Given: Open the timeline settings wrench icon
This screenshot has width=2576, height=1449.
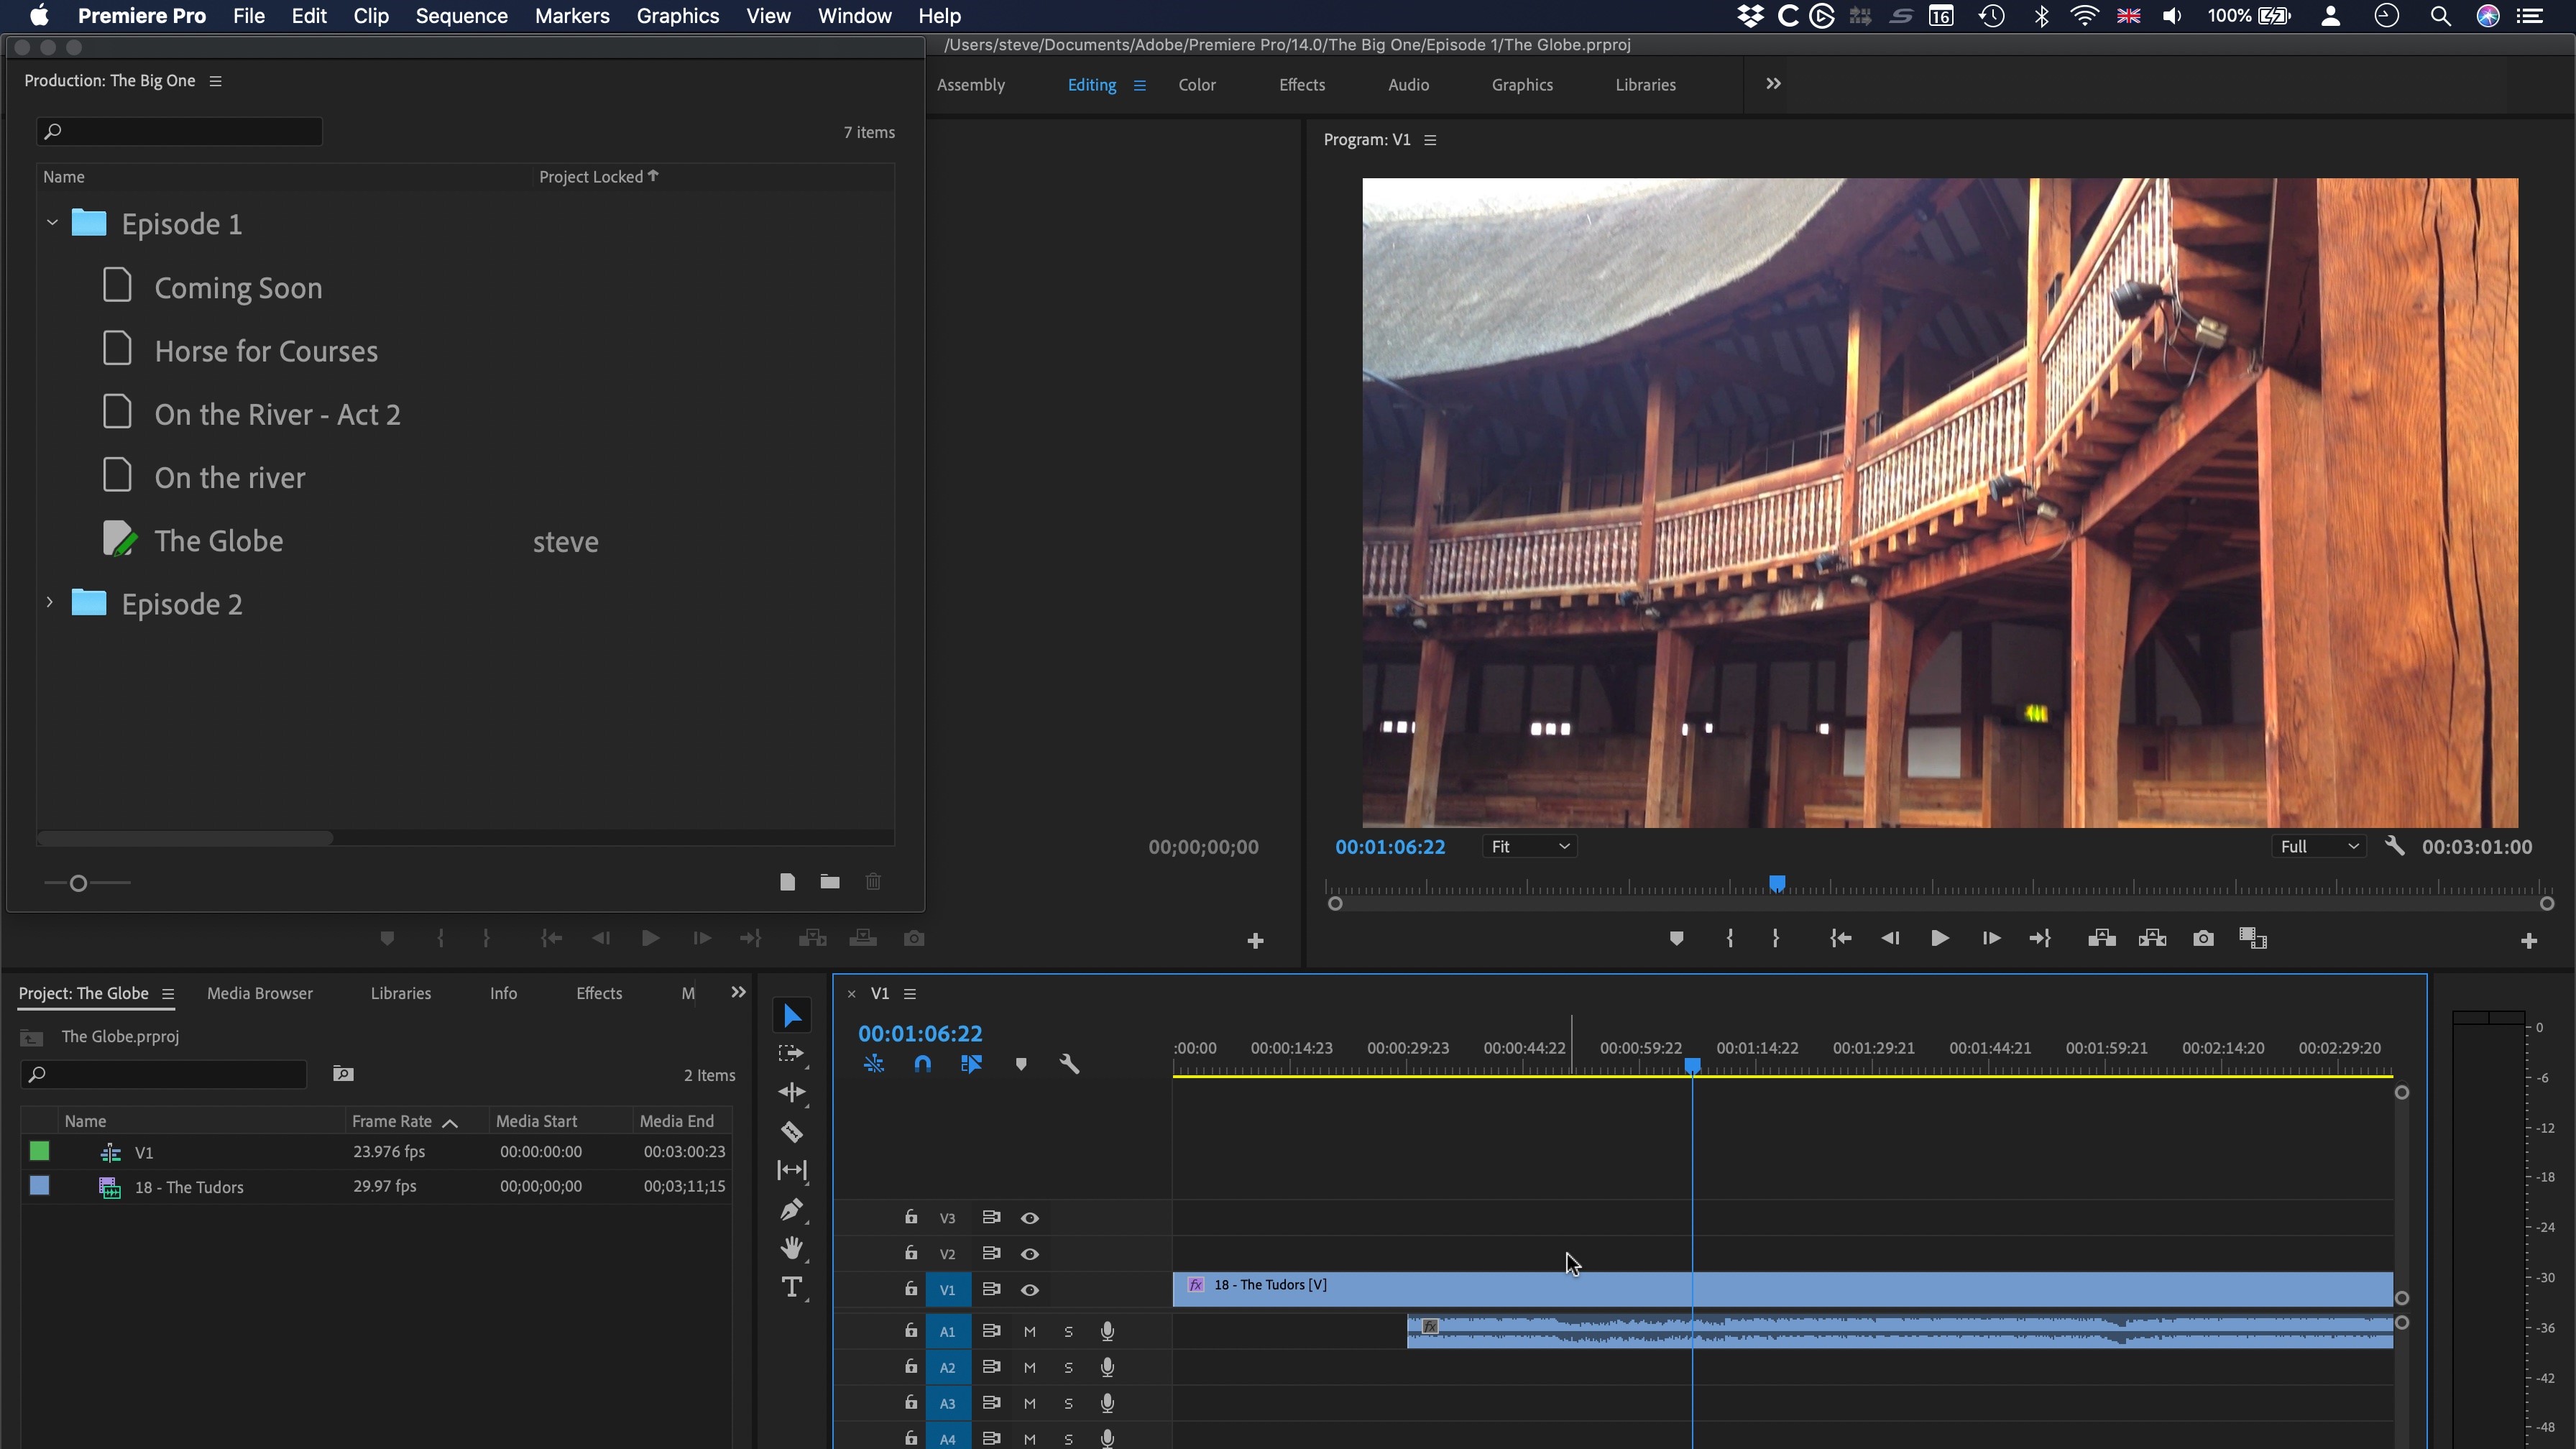Looking at the screenshot, I should click(x=1069, y=1063).
